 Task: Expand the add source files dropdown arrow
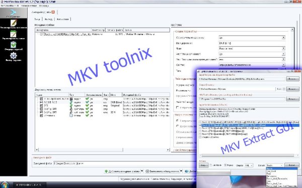click(x=142, y=171)
